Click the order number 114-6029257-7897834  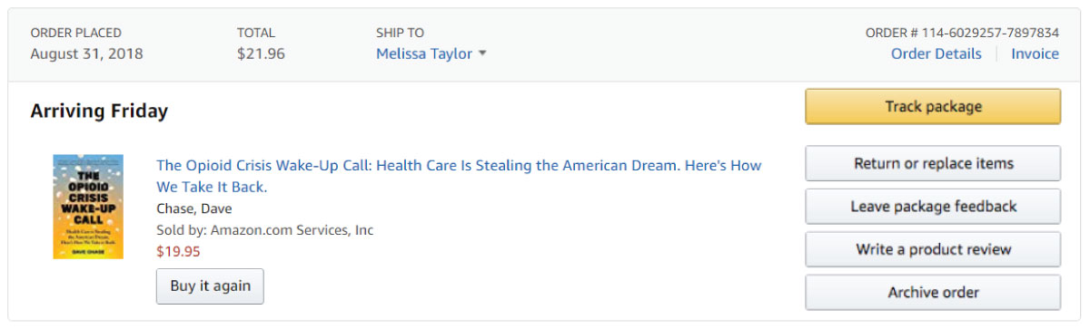point(962,33)
